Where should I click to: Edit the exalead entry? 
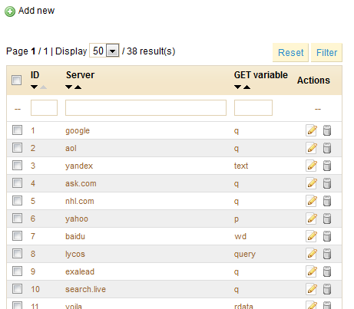[312, 271]
